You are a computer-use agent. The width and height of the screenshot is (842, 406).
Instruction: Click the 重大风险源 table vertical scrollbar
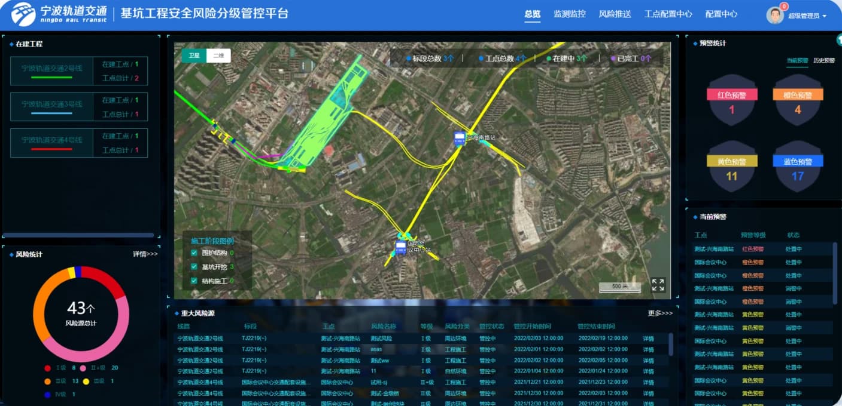pyautogui.click(x=671, y=345)
